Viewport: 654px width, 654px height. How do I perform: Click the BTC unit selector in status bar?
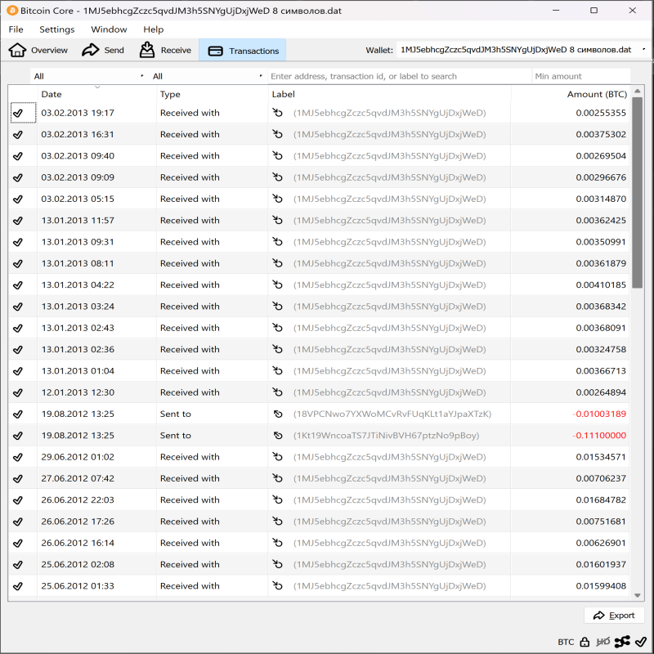click(x=566, y=642)
